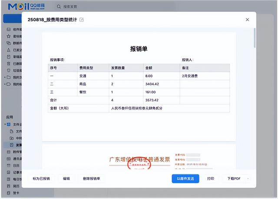
Task: Collapse the 文件云 tree arrow
Action: pos(5,124)
